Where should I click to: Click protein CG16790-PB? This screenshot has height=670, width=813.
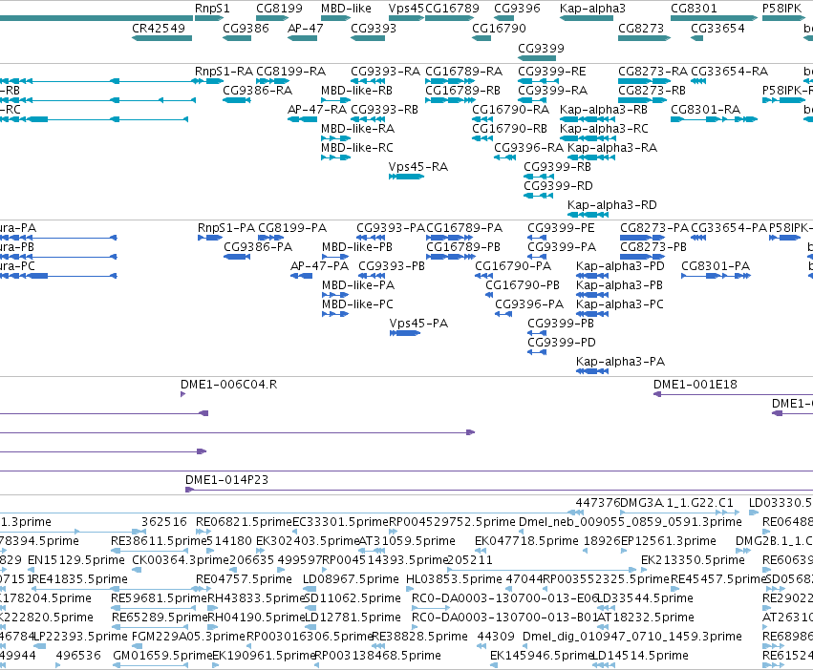click(489, 295)
